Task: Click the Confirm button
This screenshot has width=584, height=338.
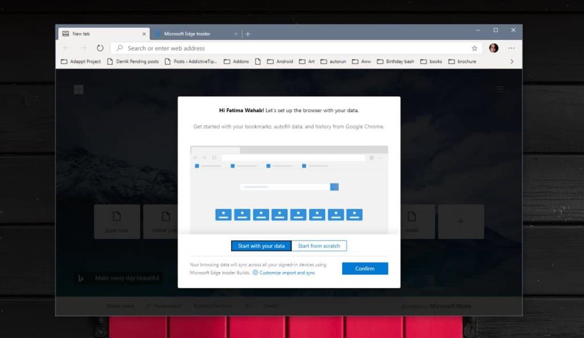Action: 364,268
